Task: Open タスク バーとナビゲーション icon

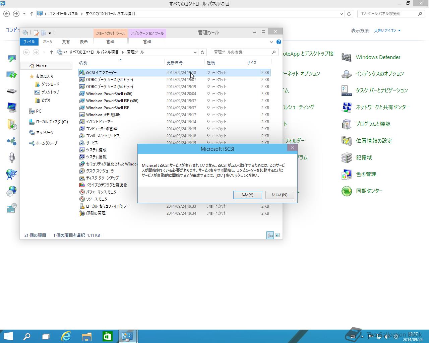Action: click(x=347, y=91)
